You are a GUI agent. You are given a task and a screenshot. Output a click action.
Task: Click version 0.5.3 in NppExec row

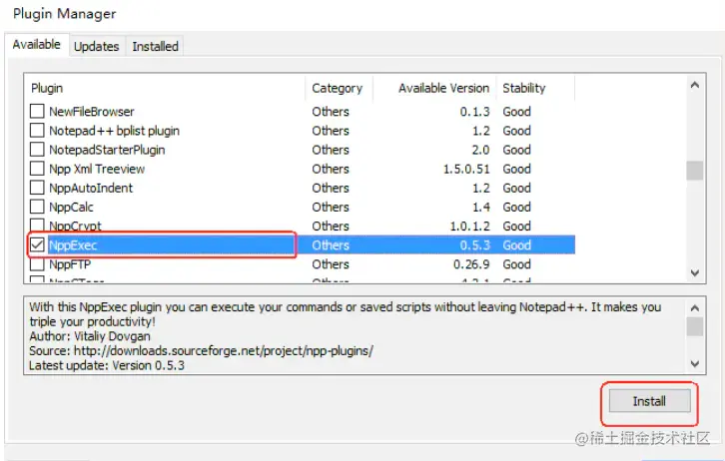(475, 245)
